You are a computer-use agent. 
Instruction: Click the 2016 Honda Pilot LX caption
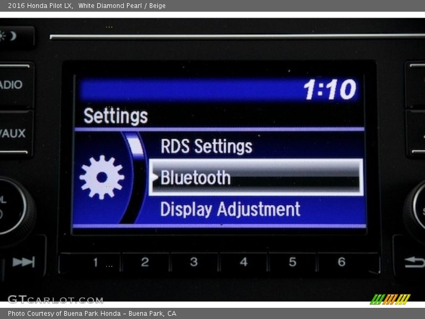87,6
